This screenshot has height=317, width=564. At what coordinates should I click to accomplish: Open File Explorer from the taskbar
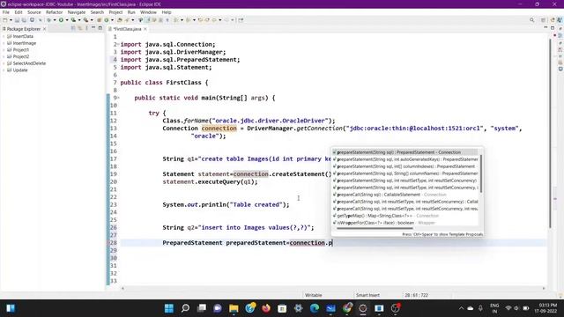click(234, 308)
